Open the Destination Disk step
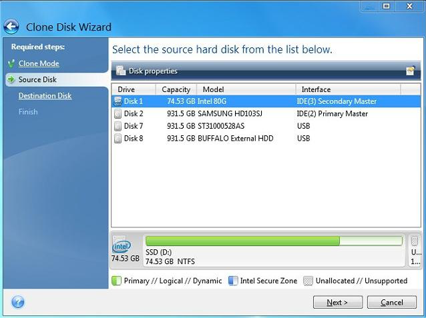This screenshot has width=426, height=318. point(45,95)
